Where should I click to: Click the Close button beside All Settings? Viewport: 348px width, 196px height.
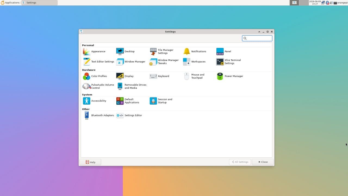263,162
